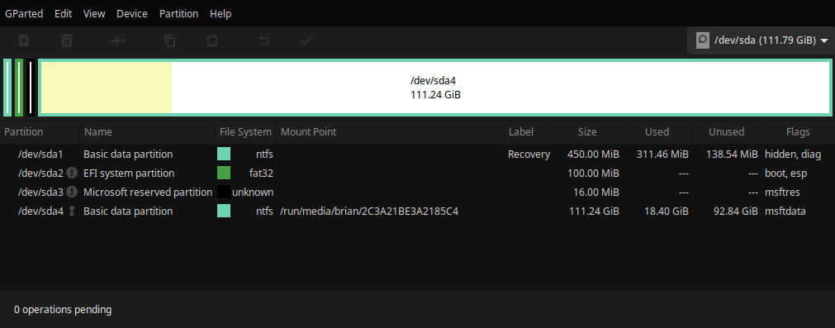This screenshot has width=835, height=328.
Task: Select the /dev/sda1 Recovery partition row
Action: click(x=418, y=154)
